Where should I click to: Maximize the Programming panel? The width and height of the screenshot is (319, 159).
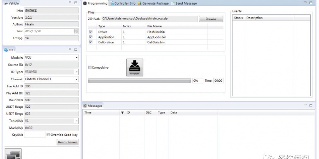(311, 2)
